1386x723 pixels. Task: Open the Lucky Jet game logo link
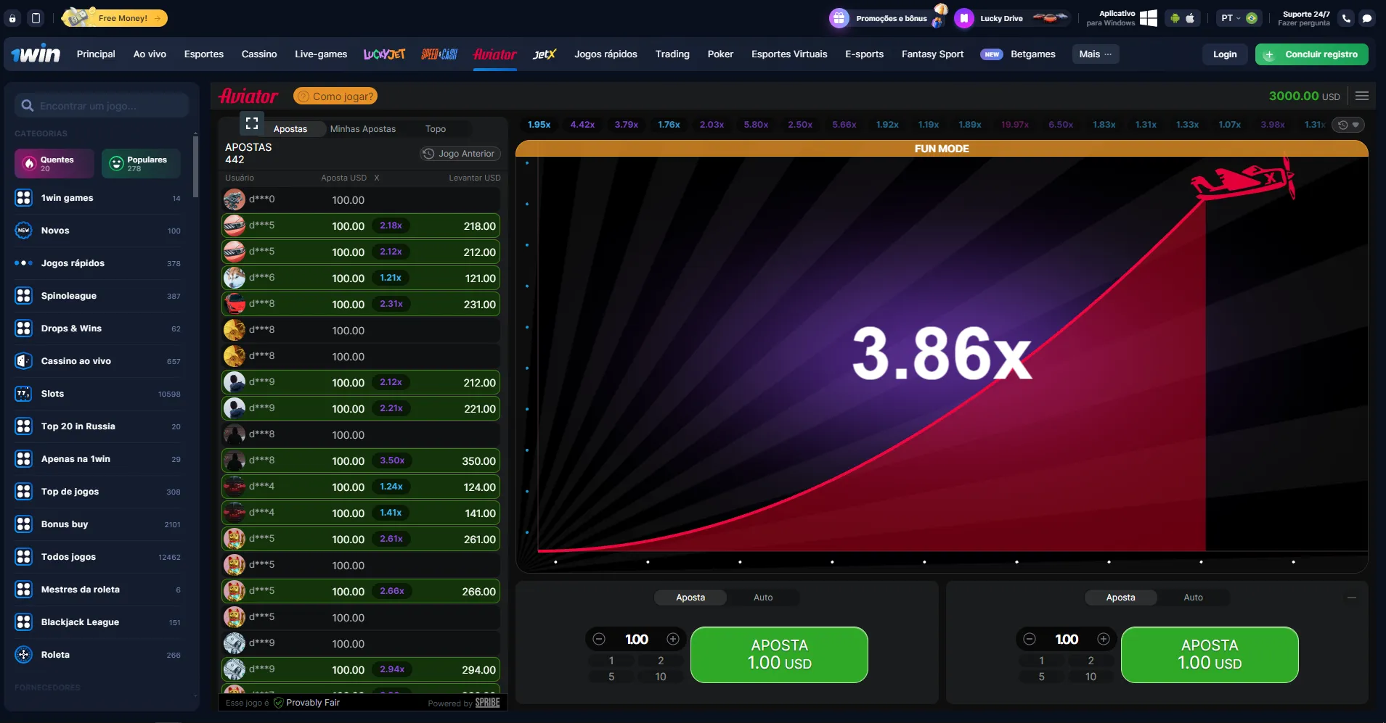click(384, 54)
